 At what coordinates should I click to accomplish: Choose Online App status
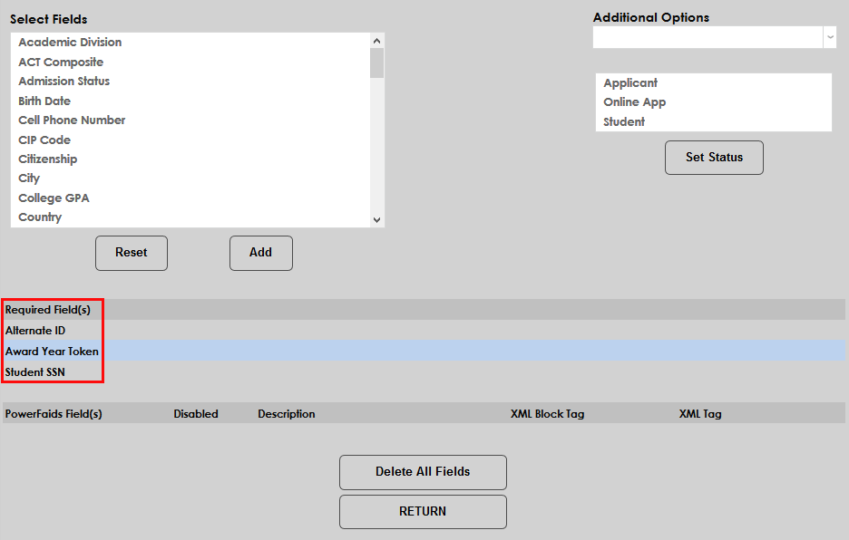coord(632,101)
